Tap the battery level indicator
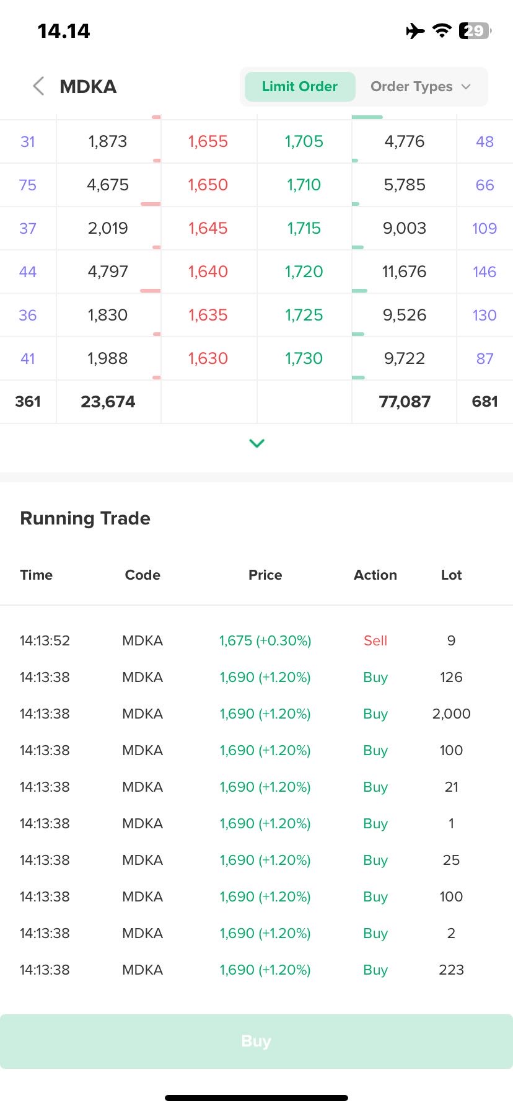The height and width of the screenshot is (1111, 513). click(x=475, y=30)
